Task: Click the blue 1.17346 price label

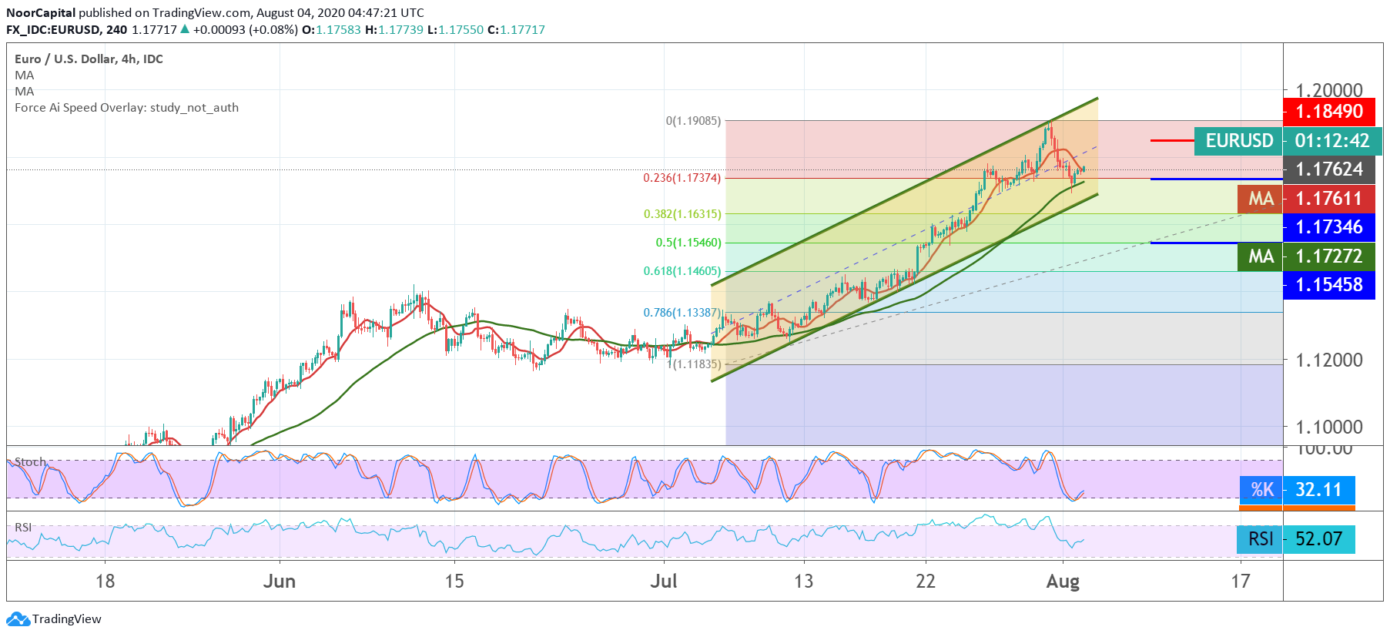Action: 1329,227
